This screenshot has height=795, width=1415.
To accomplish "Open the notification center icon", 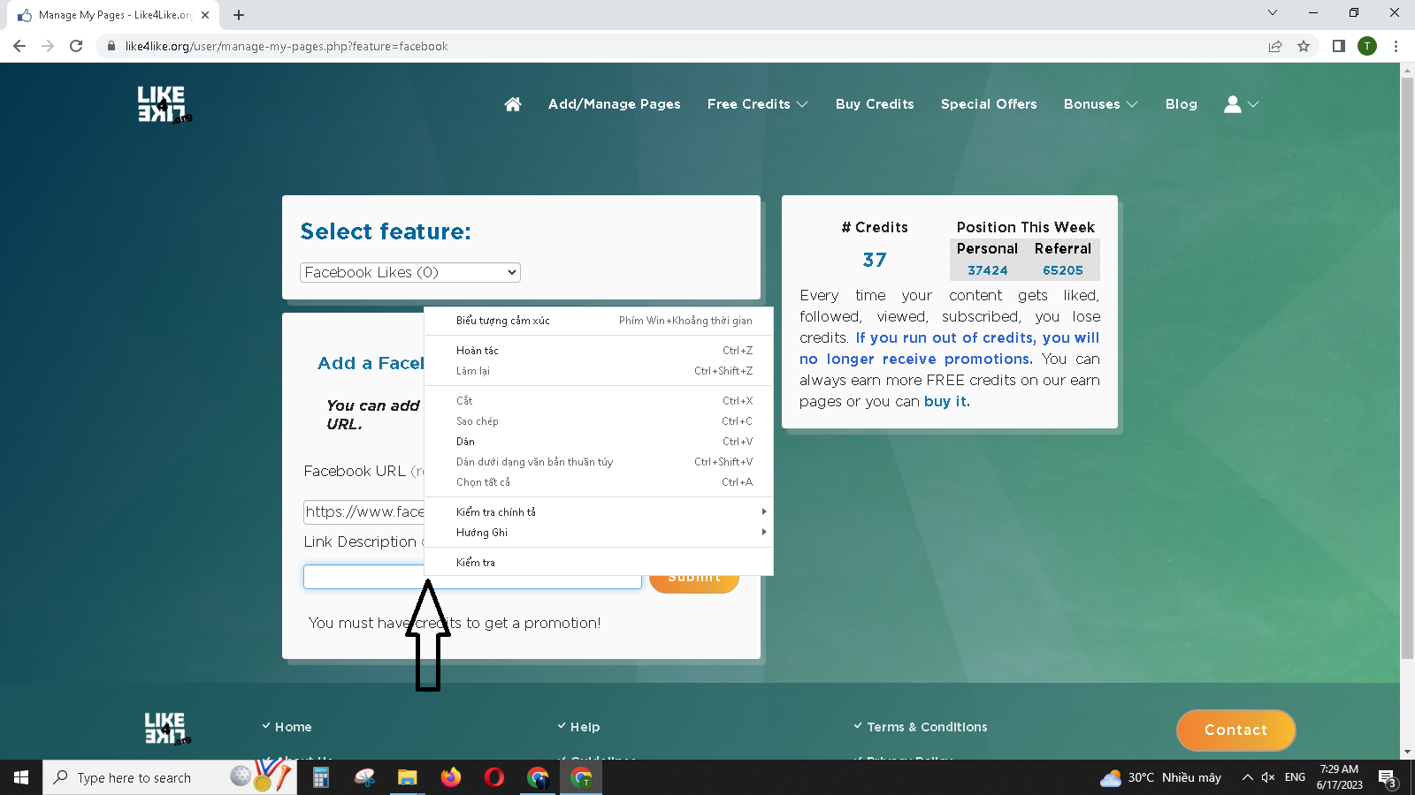I will point(1387,777).
